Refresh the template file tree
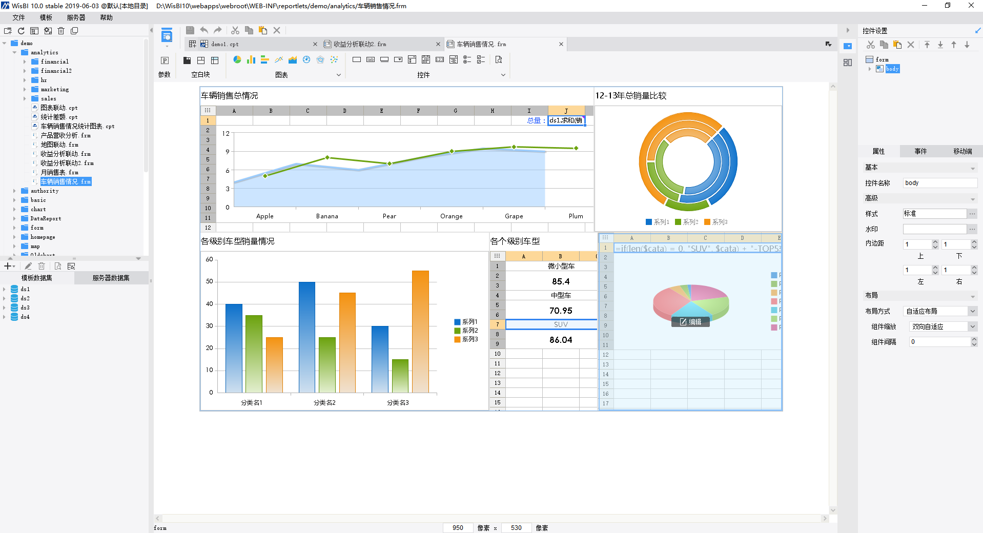Viewport: 983px width, 533px height. [x=21, y=31]
